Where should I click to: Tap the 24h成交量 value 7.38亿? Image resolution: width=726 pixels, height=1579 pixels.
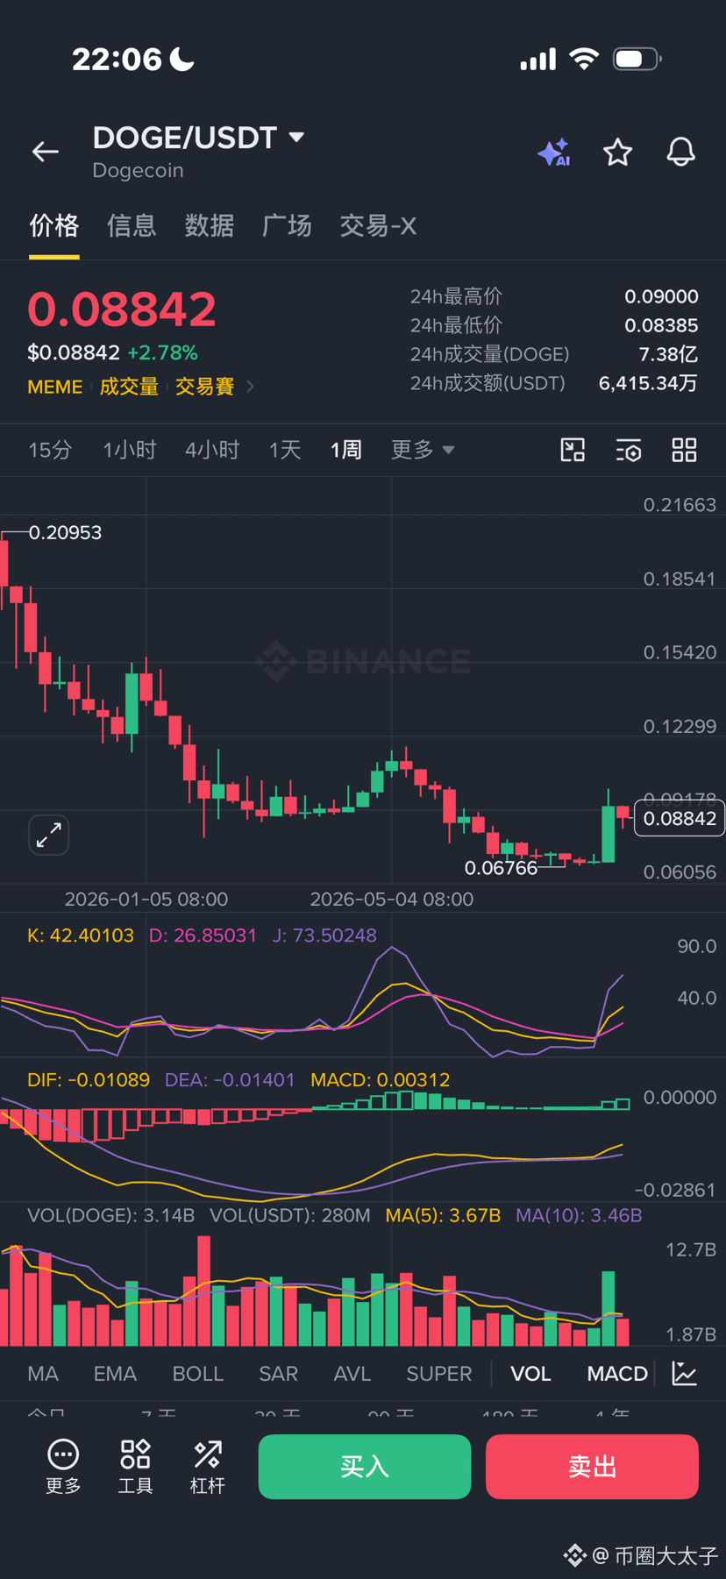point(668,354)
